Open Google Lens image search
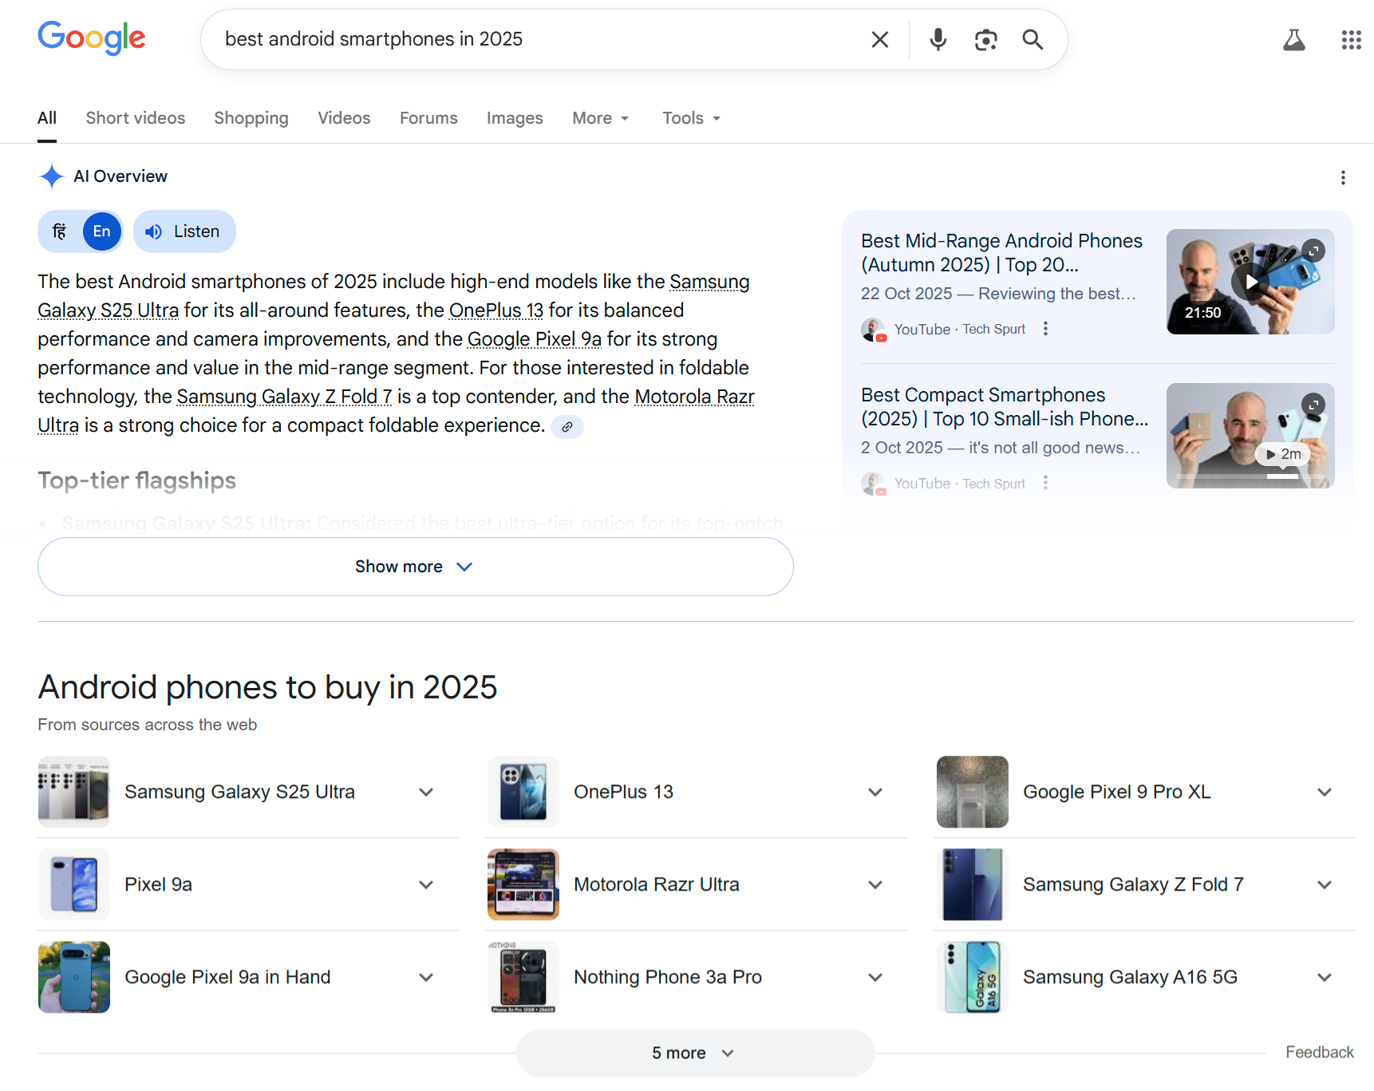The image size is (1374, 1091). (985, 40)
